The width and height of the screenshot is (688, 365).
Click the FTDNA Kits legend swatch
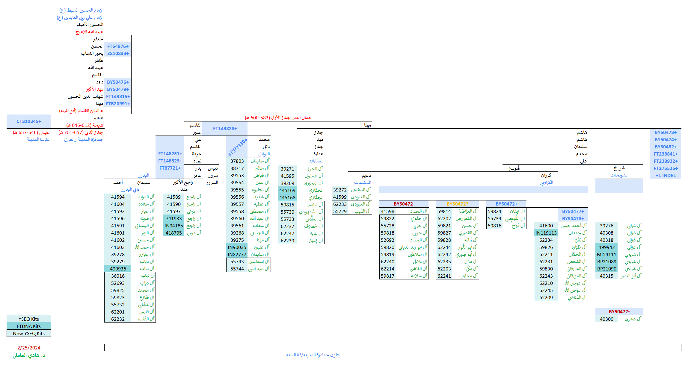[29, 326]
